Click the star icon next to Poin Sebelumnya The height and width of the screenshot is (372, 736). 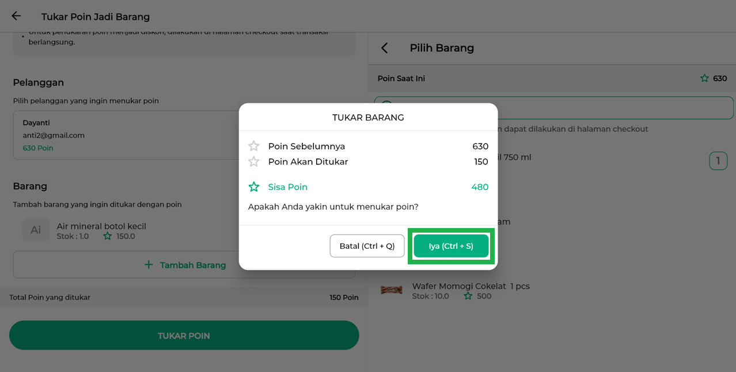254,146
